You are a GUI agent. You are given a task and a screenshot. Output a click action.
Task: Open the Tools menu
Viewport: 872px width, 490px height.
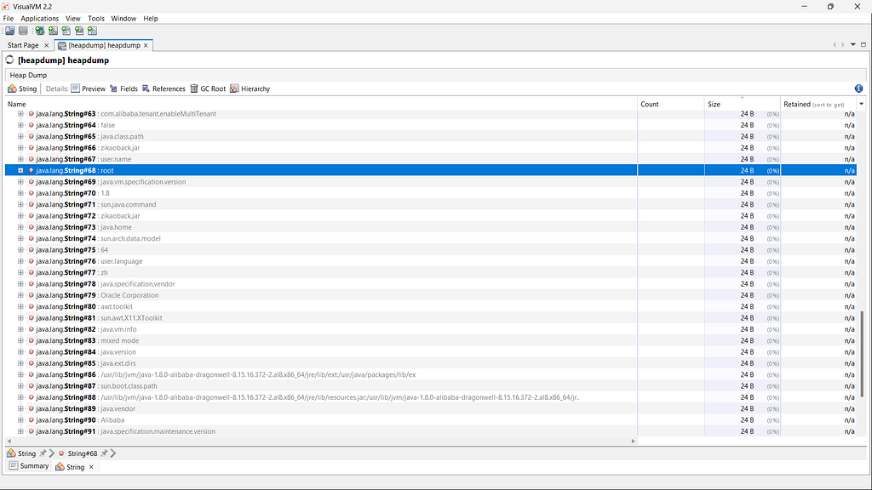96,18
